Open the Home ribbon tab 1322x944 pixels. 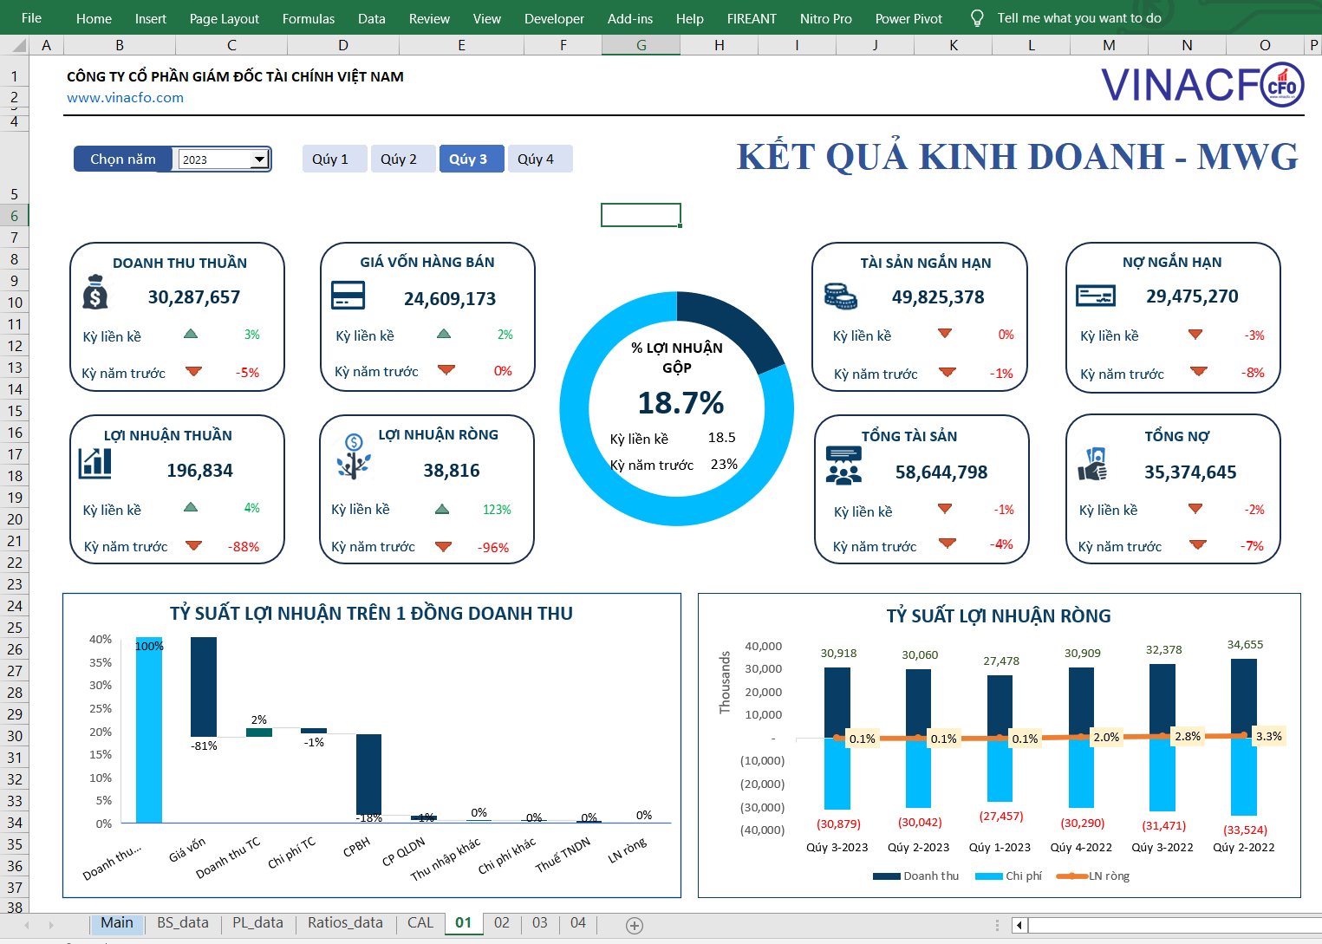(94, 18)
